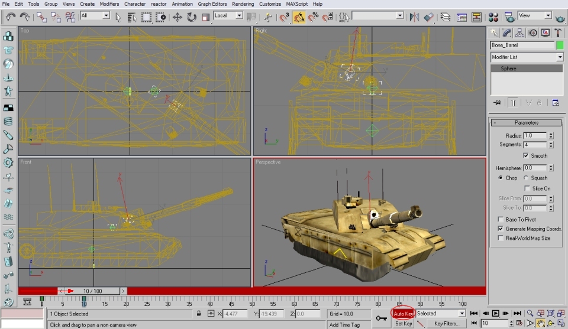Click the Zoom magnifier viewport control
The height and width of the screenshot is (329, 568).
(x=530, y=313)
